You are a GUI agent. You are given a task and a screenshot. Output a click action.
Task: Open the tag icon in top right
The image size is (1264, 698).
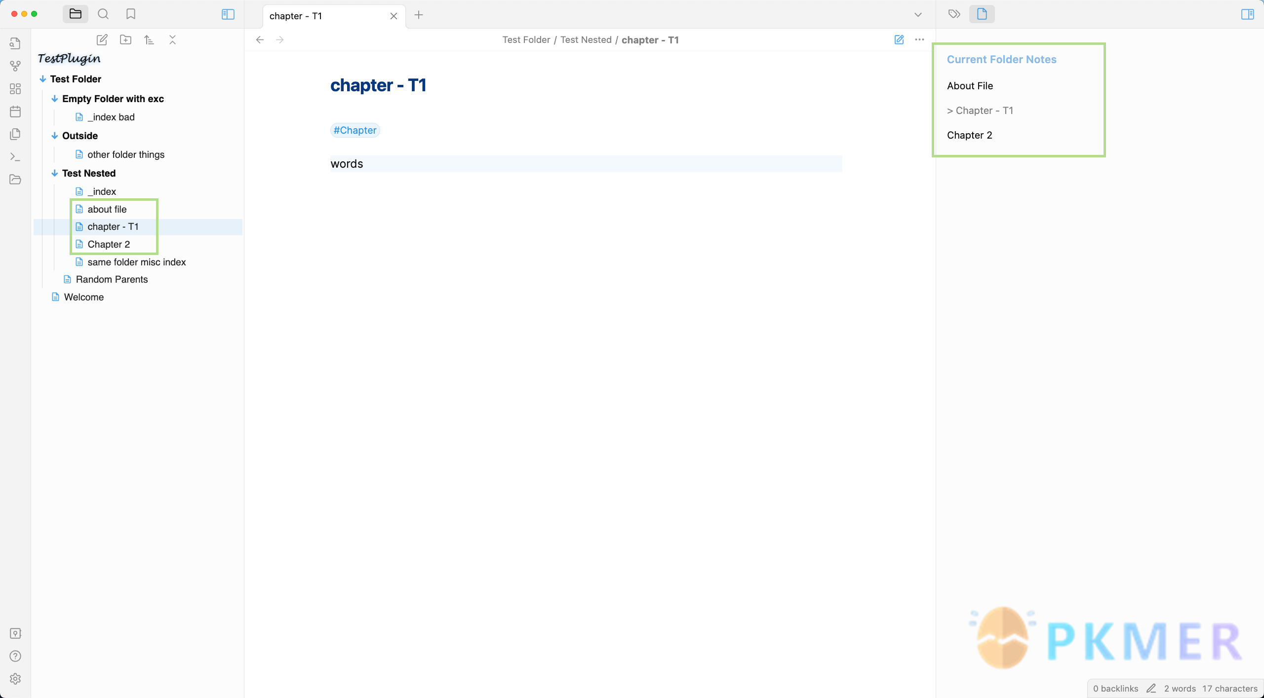click(954, 13)
